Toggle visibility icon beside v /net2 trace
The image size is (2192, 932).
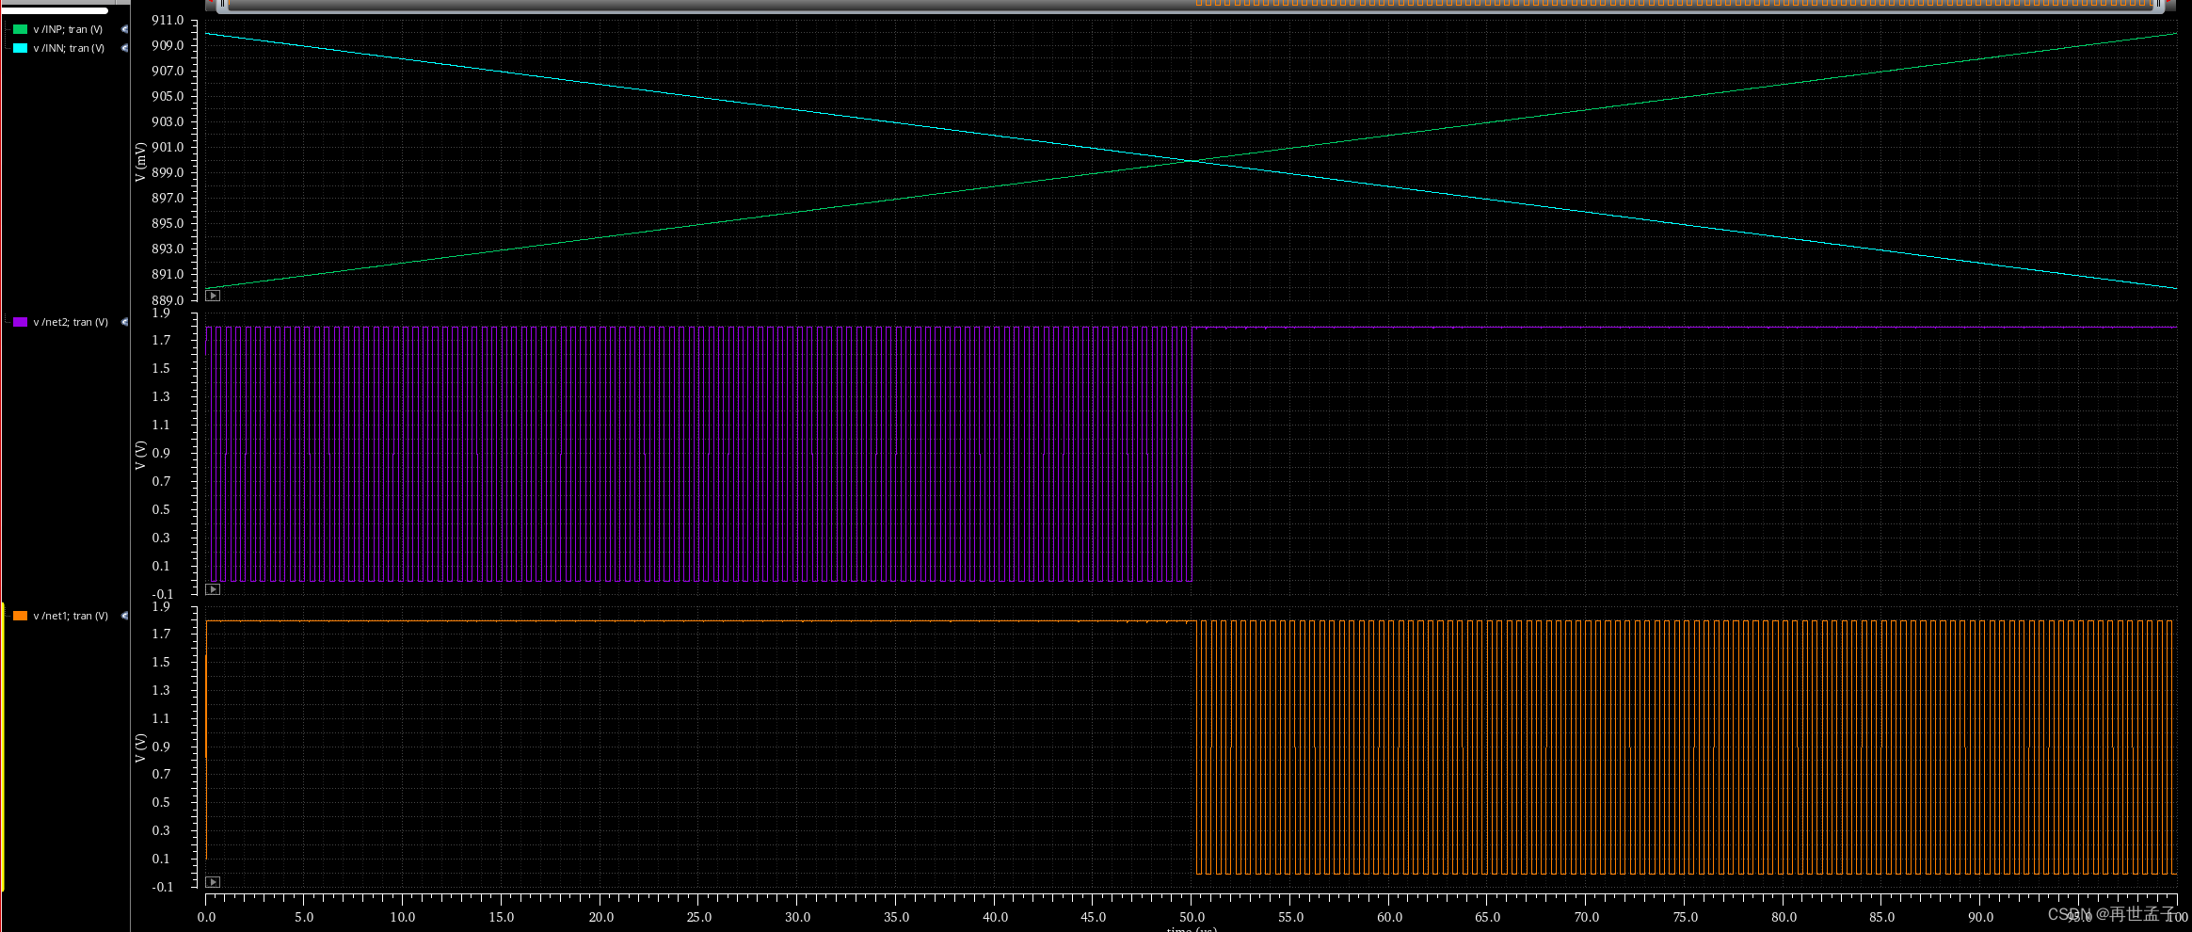pos(124,322)
